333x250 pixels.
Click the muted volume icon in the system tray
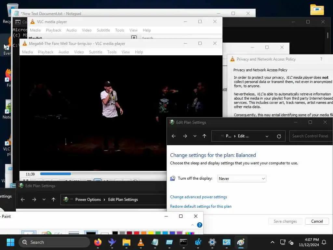point(291,242)
